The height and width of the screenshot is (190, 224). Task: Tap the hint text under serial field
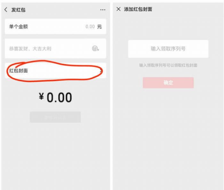click(168, 65)
